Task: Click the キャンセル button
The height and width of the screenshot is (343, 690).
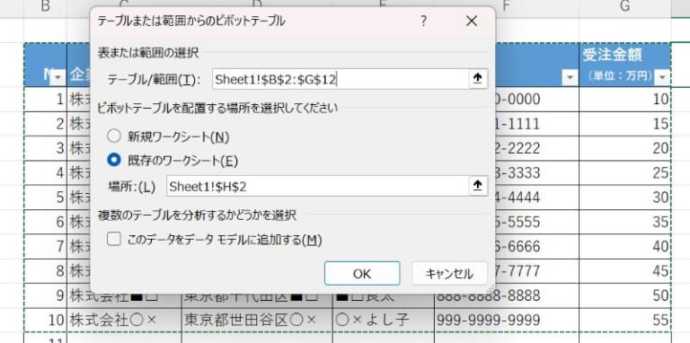Action: 449,274
